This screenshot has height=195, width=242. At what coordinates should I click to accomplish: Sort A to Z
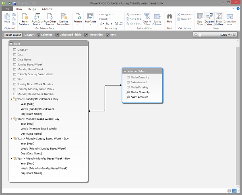pos(134,14)
